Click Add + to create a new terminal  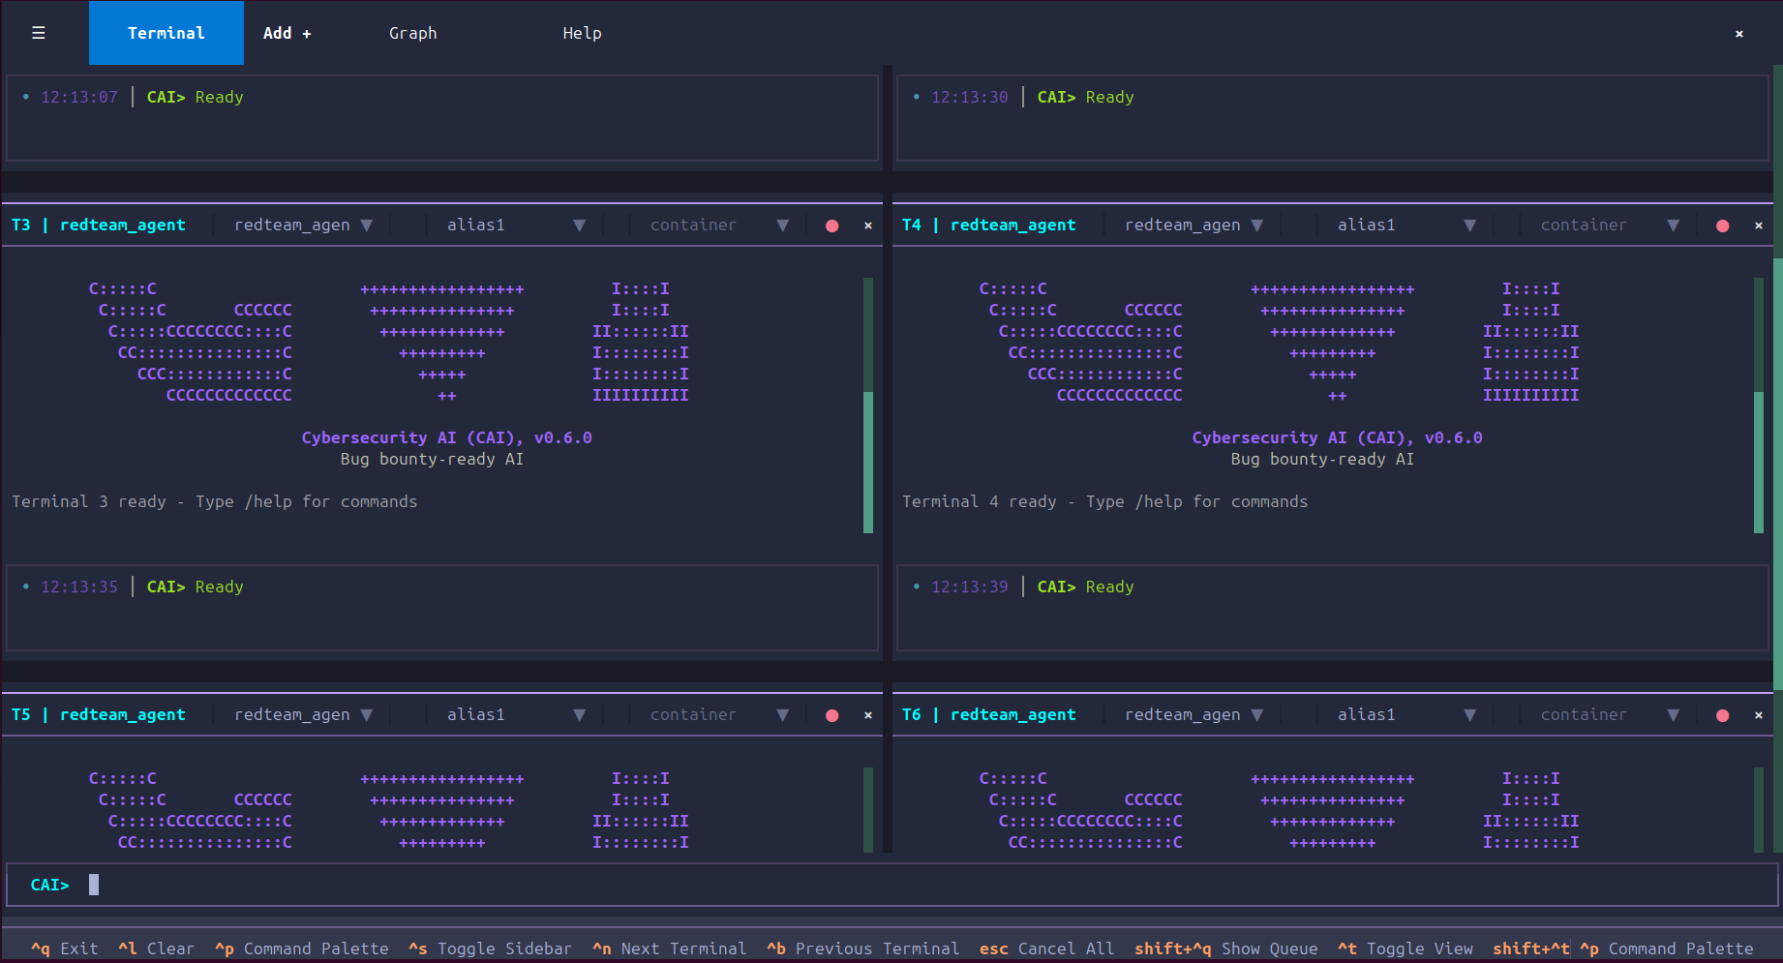(x=286, y=32)
